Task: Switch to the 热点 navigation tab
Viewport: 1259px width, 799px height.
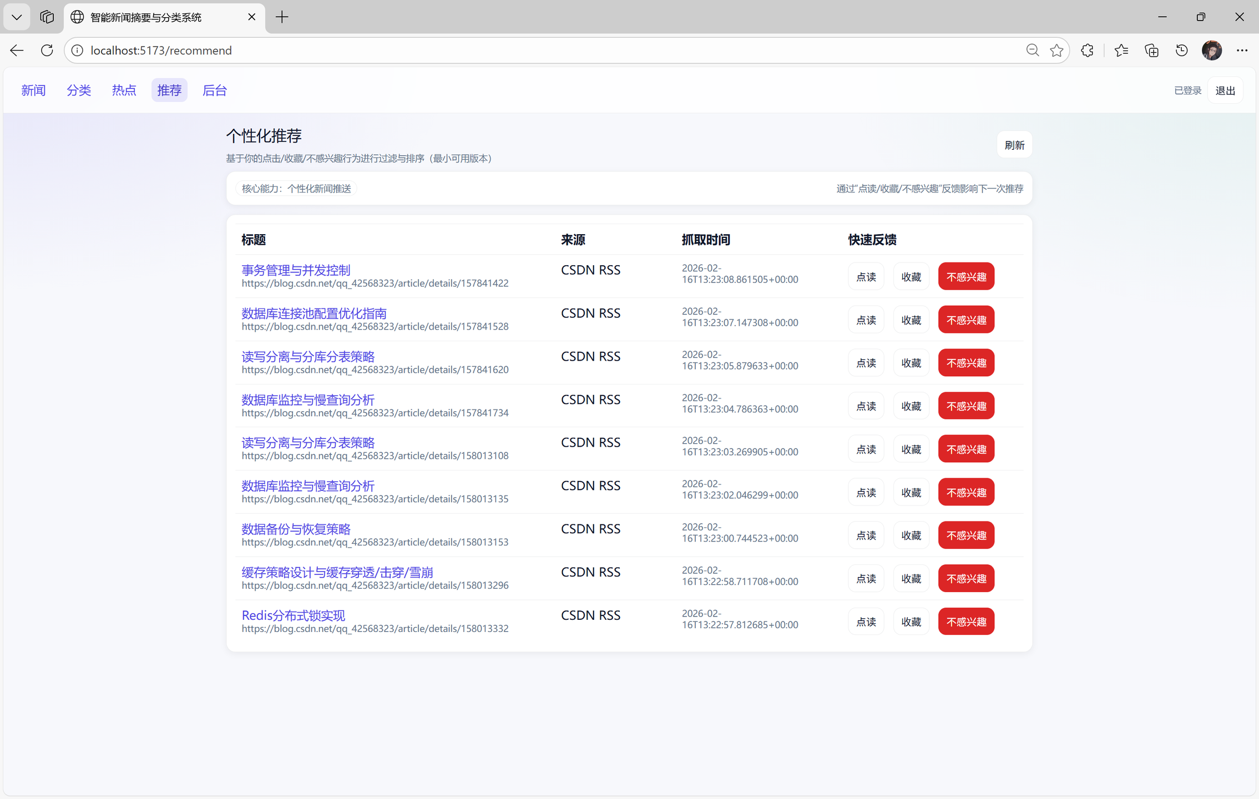Action: tap(123, 90)
